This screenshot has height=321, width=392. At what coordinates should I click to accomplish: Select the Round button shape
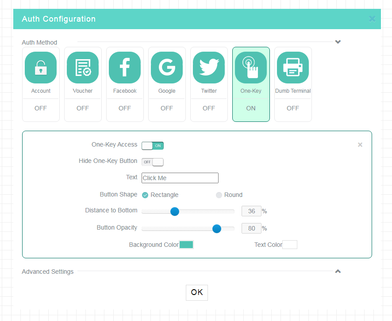(219, 195)
